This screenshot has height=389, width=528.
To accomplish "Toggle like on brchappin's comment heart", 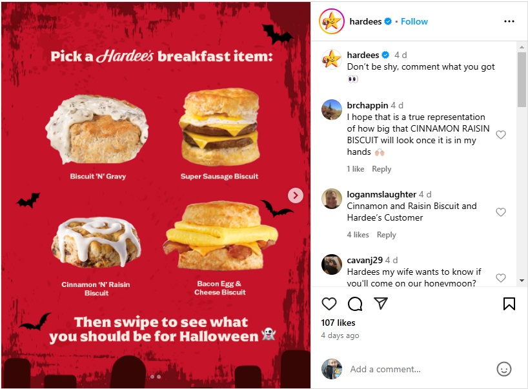I will pyautogui.click(x=501, y=135).
